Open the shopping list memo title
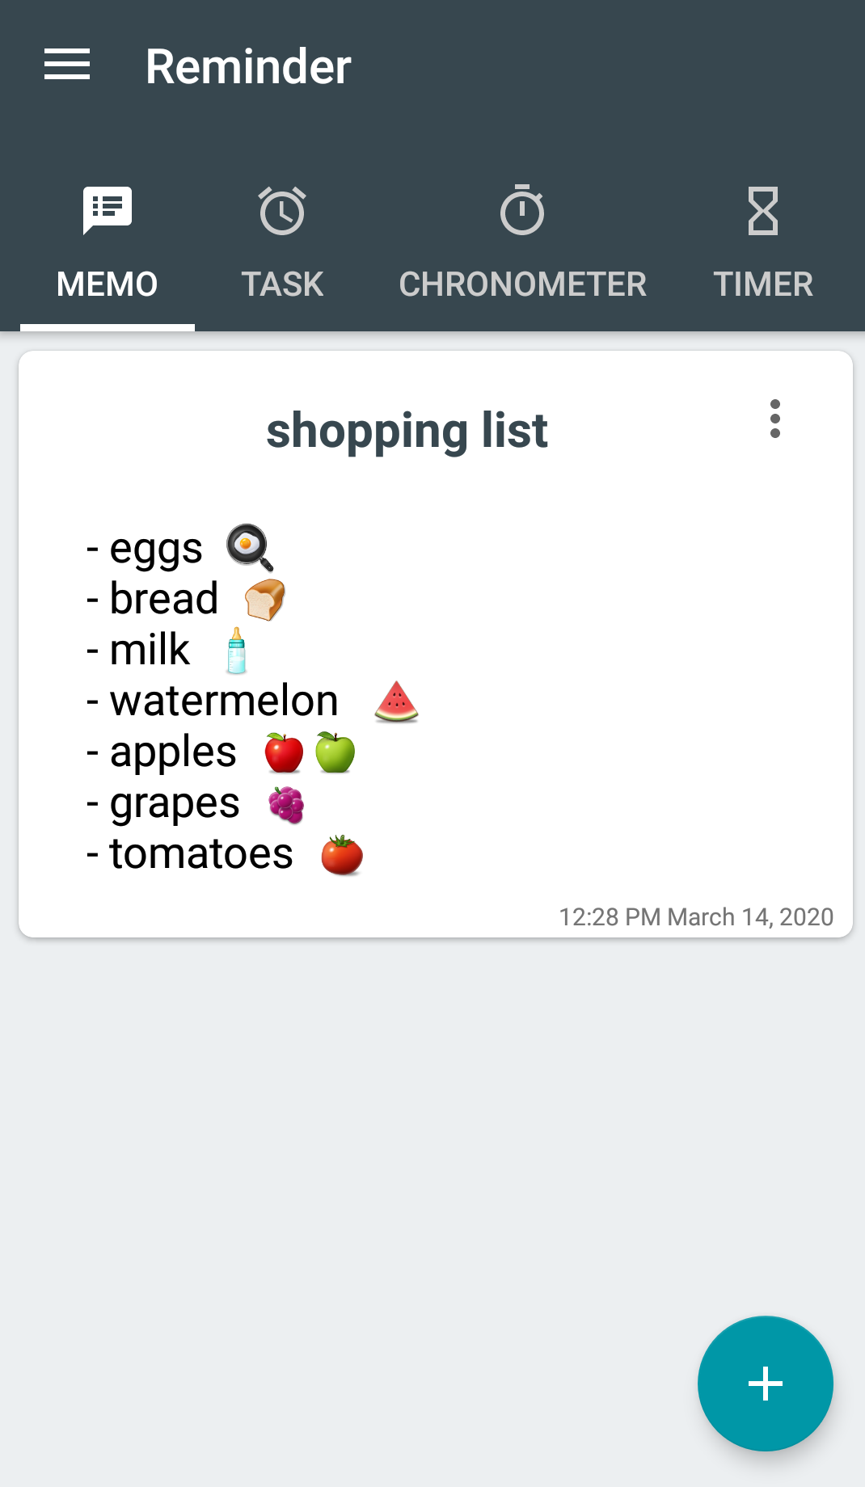 (x=407, y=430)
